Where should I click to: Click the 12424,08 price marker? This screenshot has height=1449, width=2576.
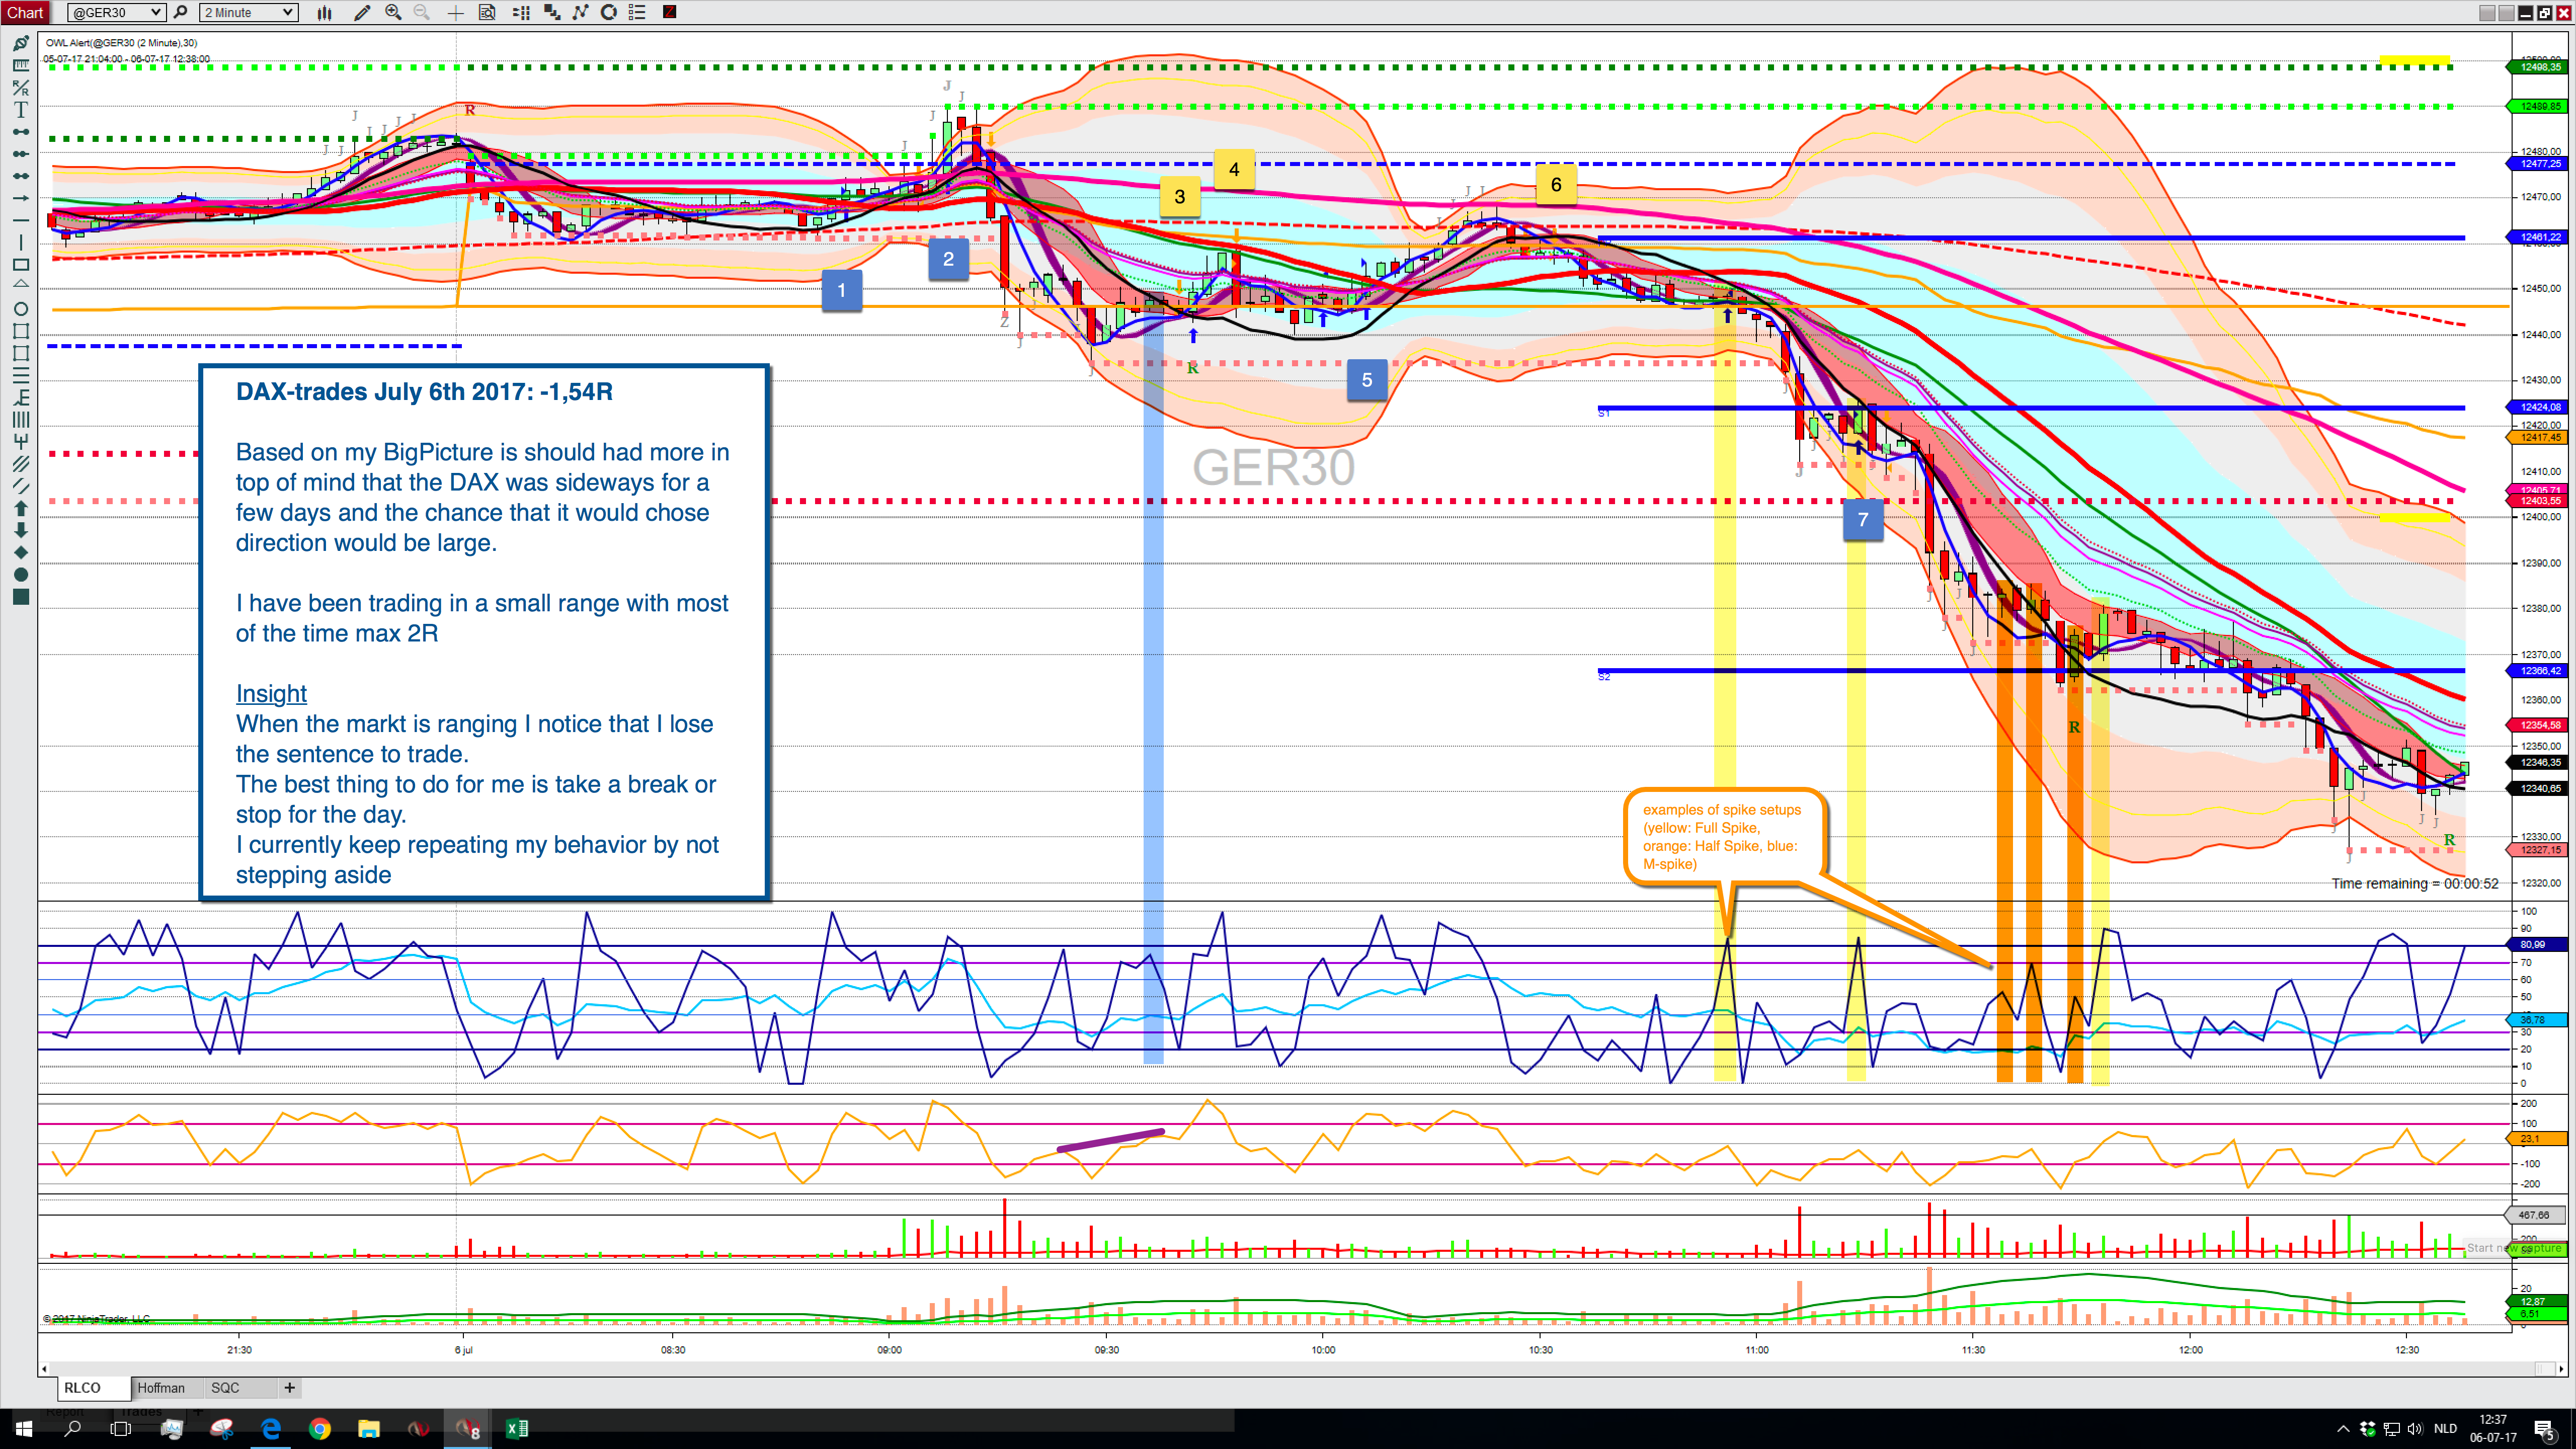point(2539,407)
